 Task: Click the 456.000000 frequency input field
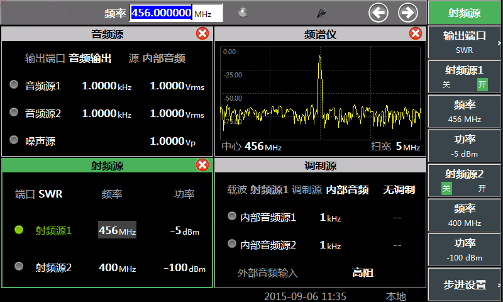coord(161,13)
